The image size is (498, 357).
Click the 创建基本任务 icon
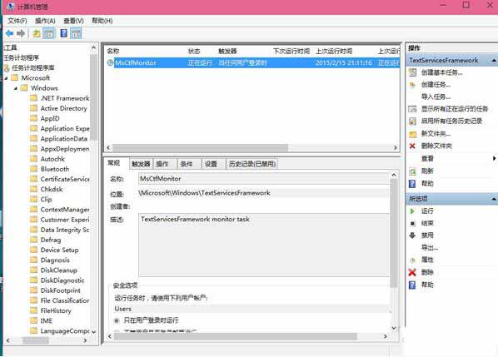coord(412,72)
